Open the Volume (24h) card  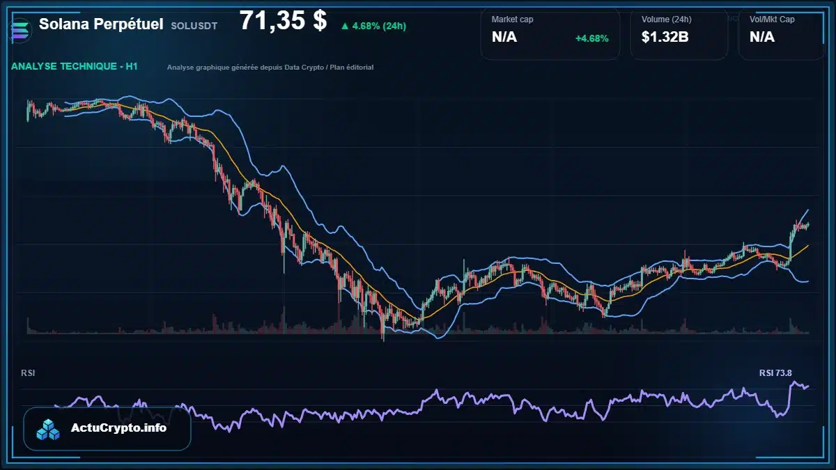click(x=679, y=33)
